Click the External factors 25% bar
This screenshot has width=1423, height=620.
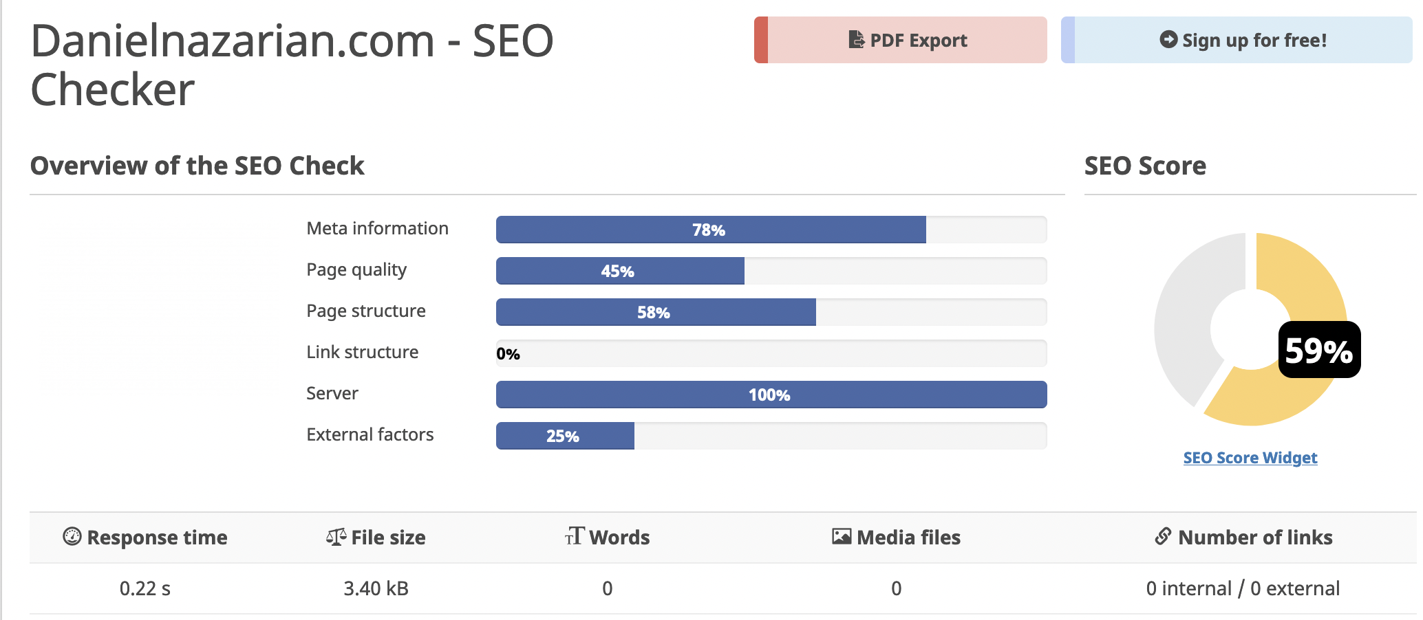pyautogui.click(x=565, y=436)
